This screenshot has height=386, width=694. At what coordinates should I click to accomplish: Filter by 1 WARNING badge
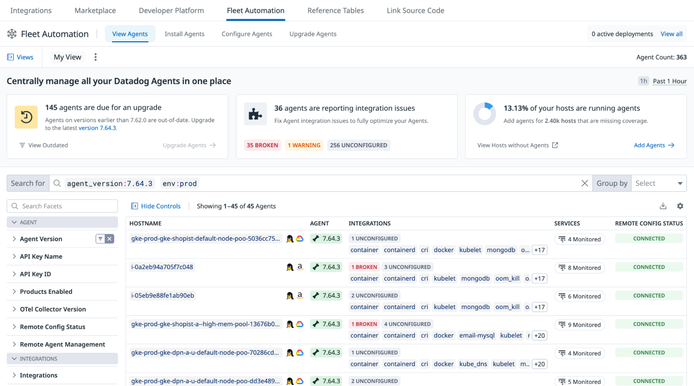point(304,145)
